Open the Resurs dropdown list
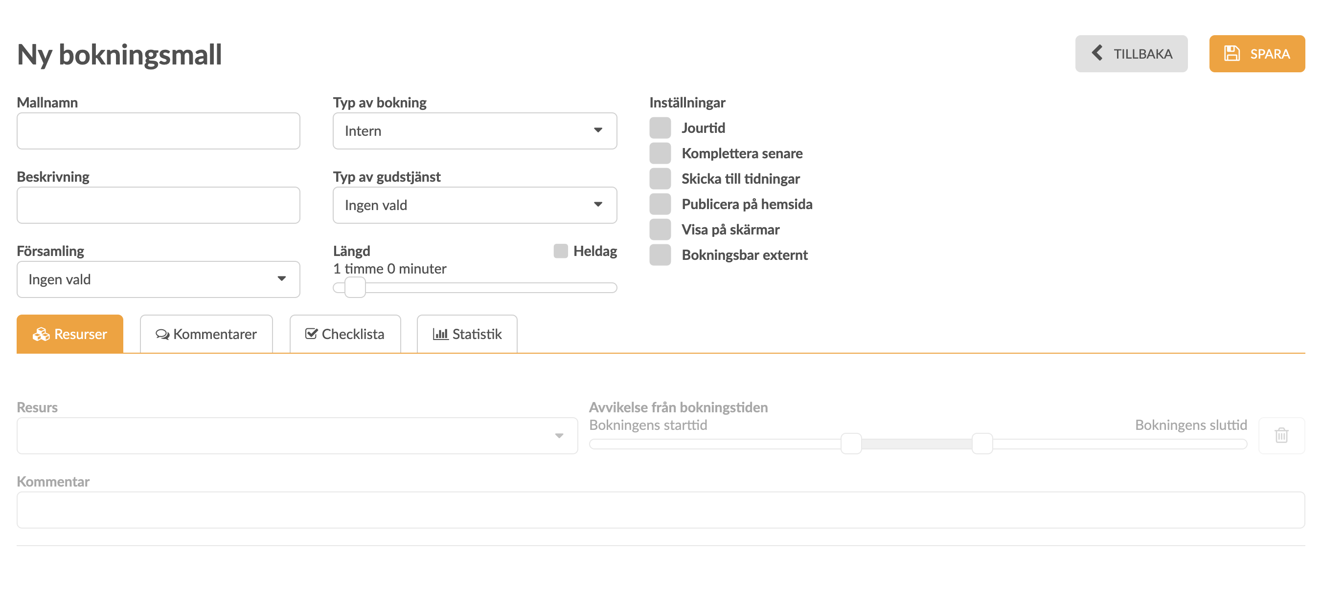 (x=296, y=436)
